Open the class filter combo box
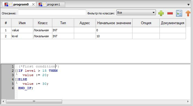The image size is (193, 106). [x=136, y=13]
